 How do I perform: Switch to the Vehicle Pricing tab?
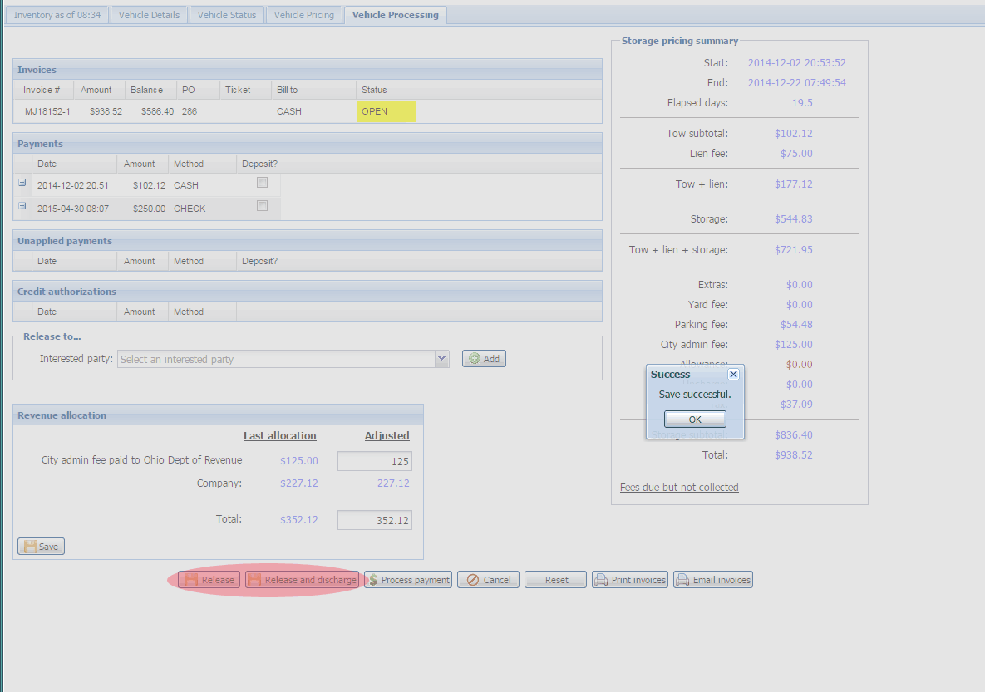click(303, 15)
